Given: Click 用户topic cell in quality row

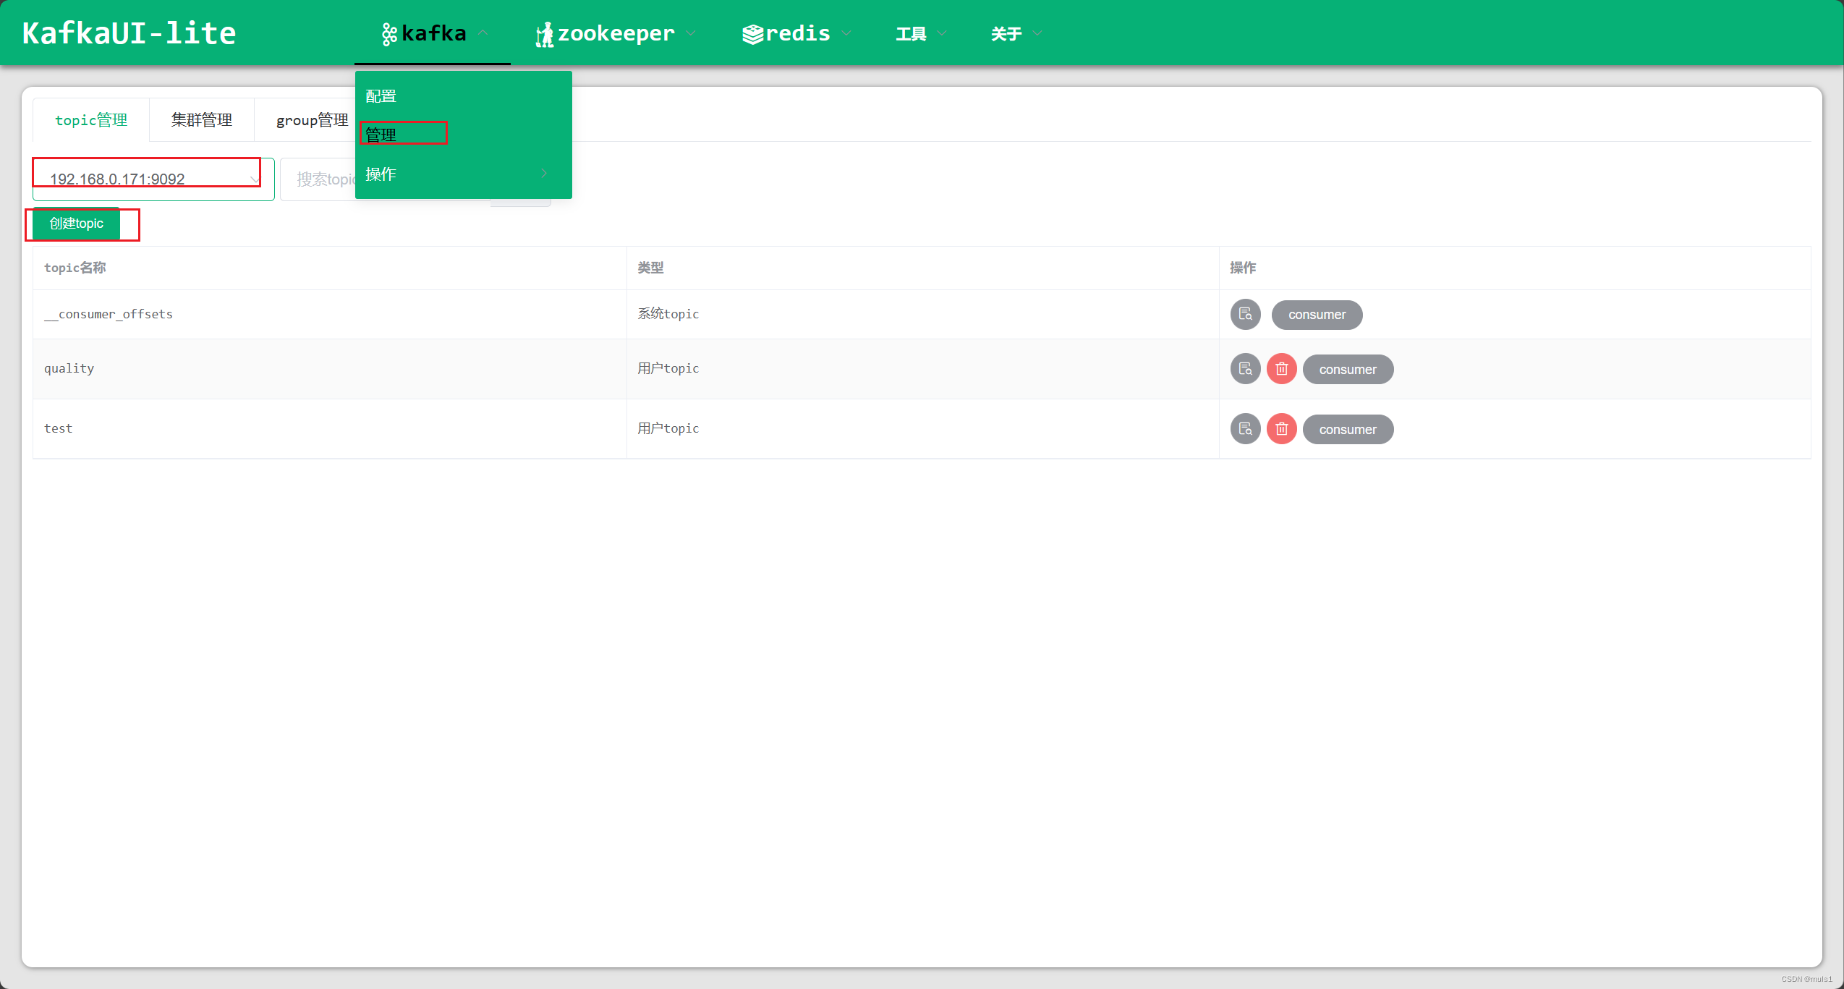Looking at the screenshot, I should [x=668, y=368].
